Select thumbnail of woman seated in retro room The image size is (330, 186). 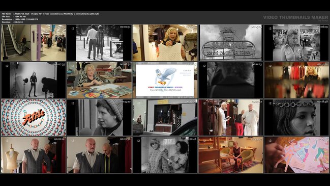(231, 155)
